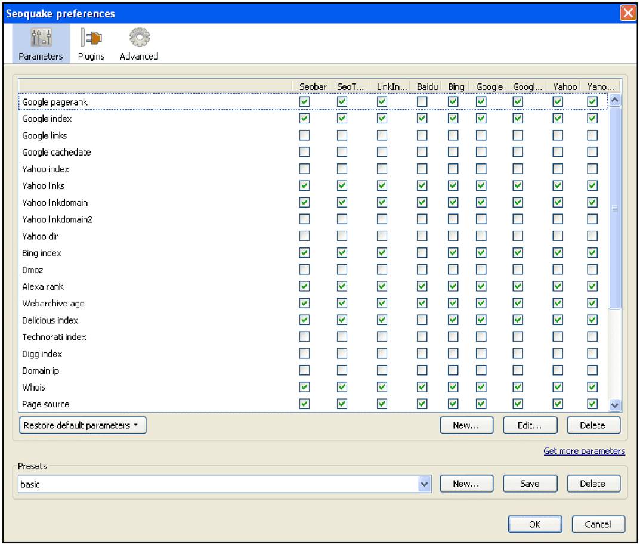Viewport: 640px width, 545px height.
Task: Open the Get more parameters link
Action: pyautogui.click(x=584, y=451)
